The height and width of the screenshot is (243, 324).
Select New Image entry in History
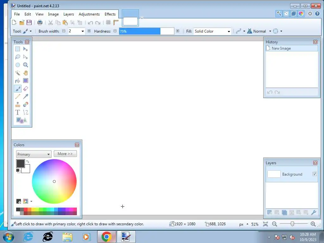click(291, 48)
